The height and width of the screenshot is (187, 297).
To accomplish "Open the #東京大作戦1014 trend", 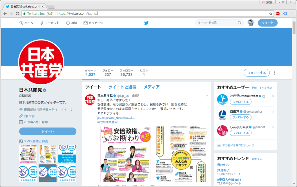I will [x=229, y=180].
